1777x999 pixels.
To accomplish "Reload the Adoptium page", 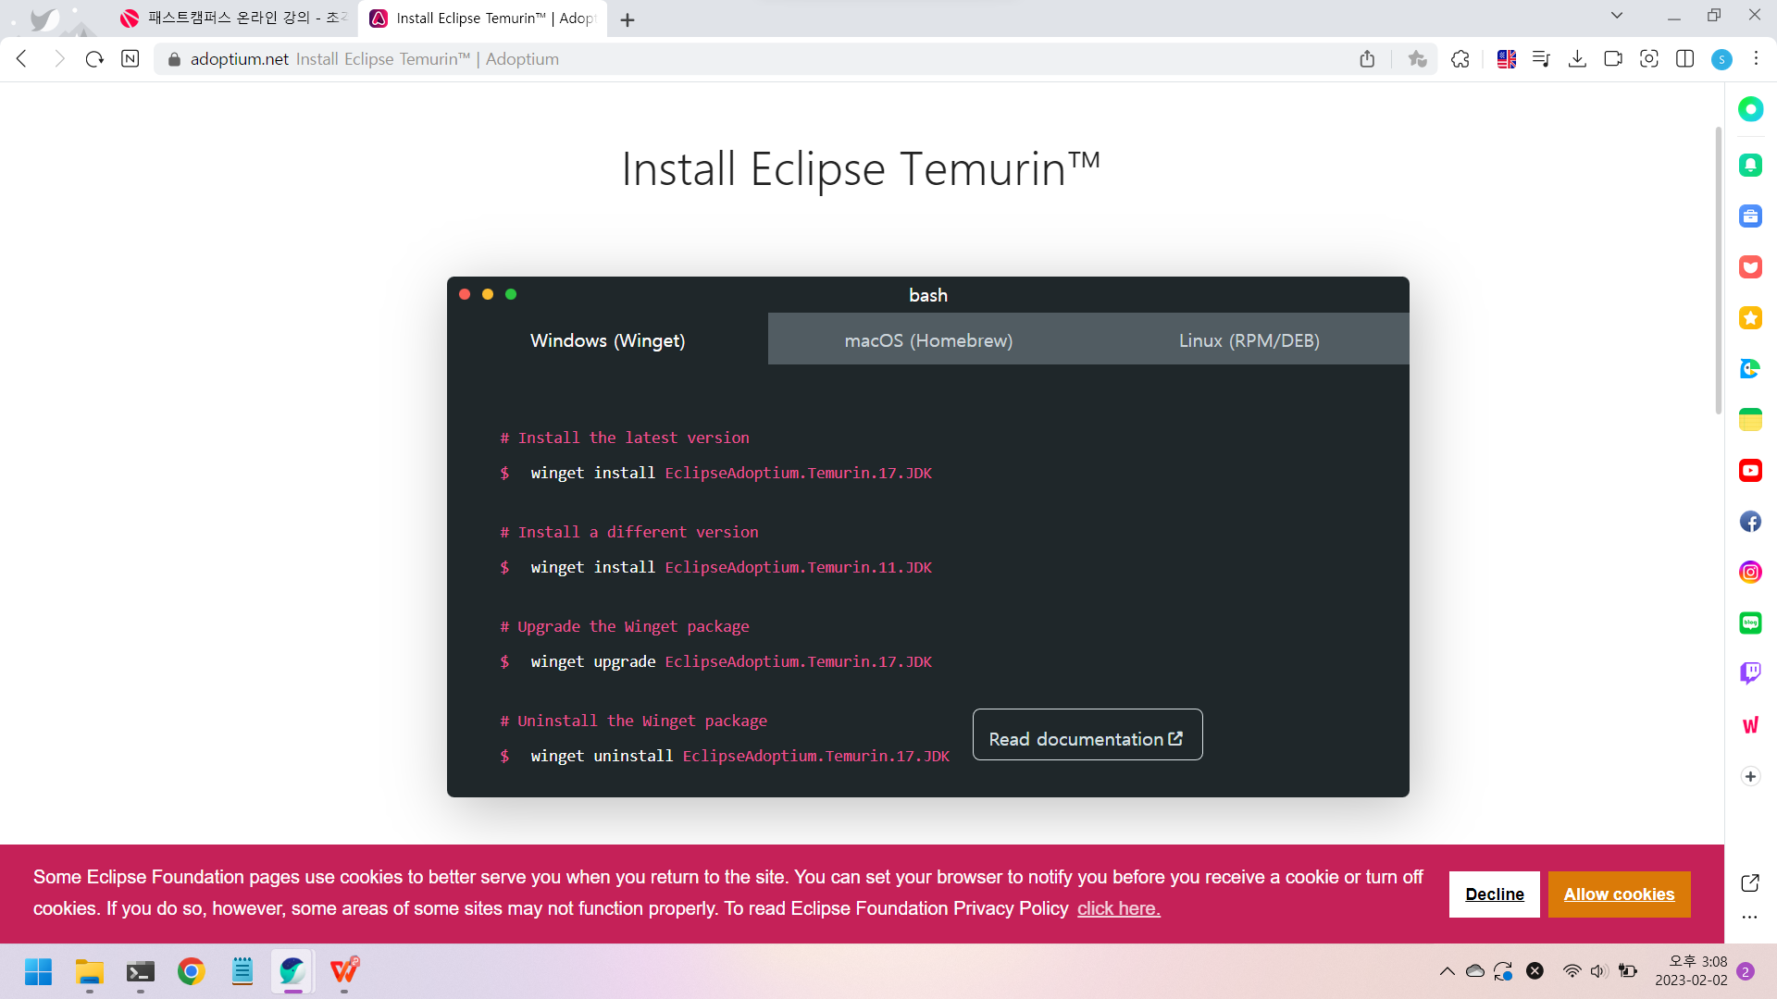I will point(94,59).
